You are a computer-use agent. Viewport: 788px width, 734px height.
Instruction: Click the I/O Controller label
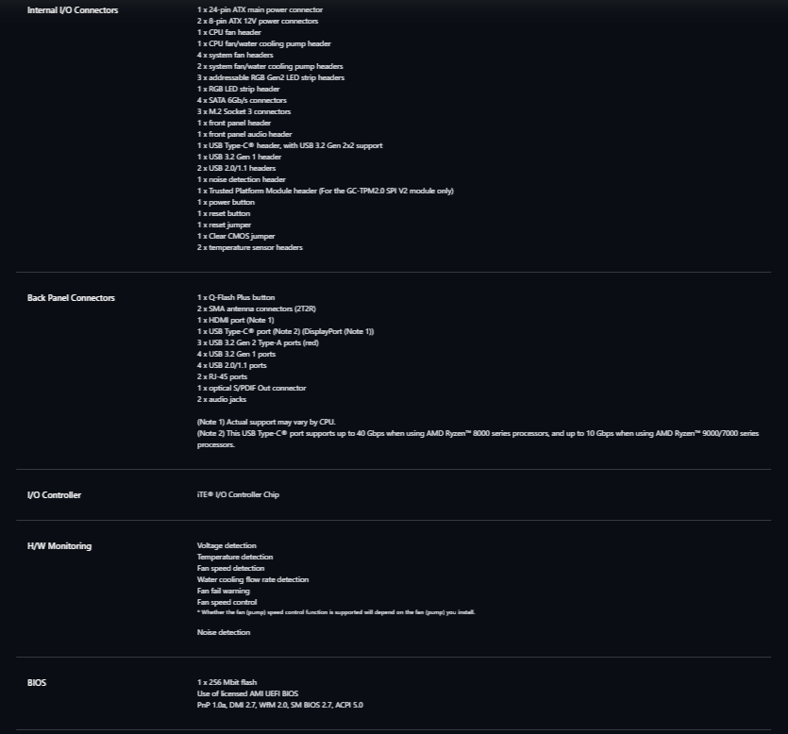click(x=54, y=495)
